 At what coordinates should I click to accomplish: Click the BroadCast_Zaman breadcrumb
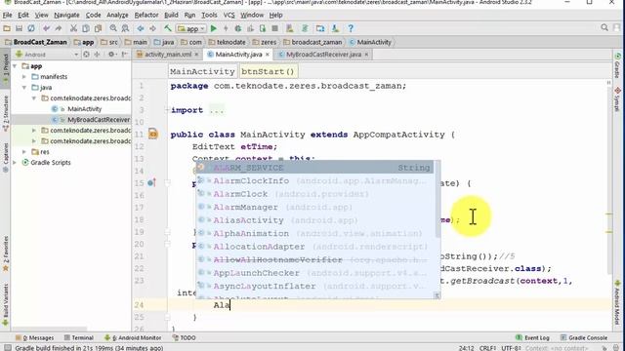pyautogui.click(x=36, y=42)
